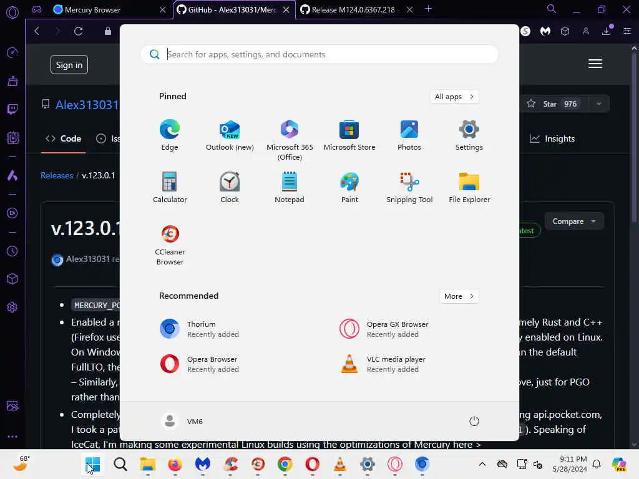Expand More recommended items
Screen dimensions: 639x479
click(459, 296)
